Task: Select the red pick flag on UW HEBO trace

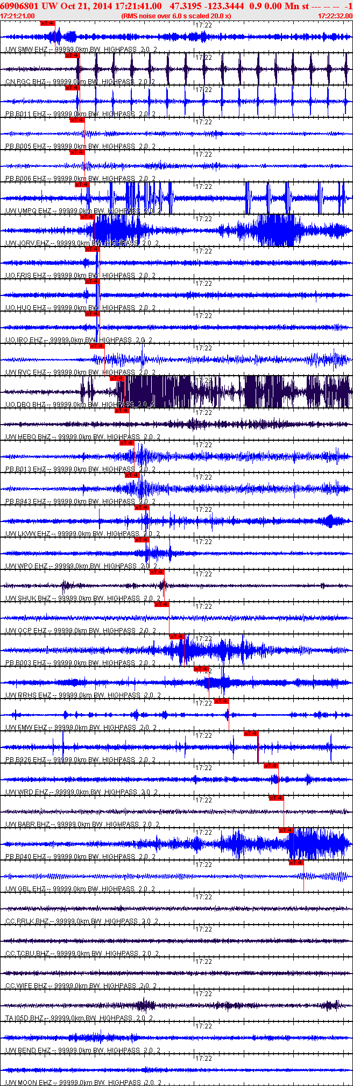Action: [122, 411]
